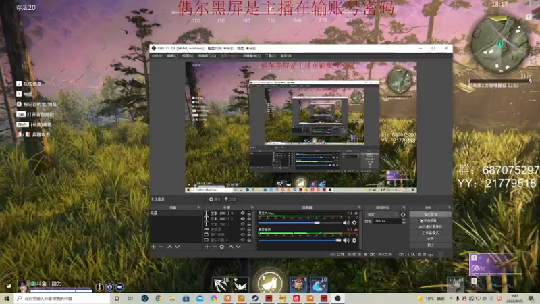Open the 桌面音频 channel gear settings
This screenshot has width=540, height=304.
[354, 240]
